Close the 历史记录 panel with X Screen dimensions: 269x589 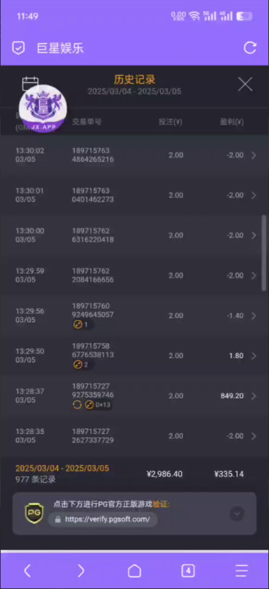245,85
